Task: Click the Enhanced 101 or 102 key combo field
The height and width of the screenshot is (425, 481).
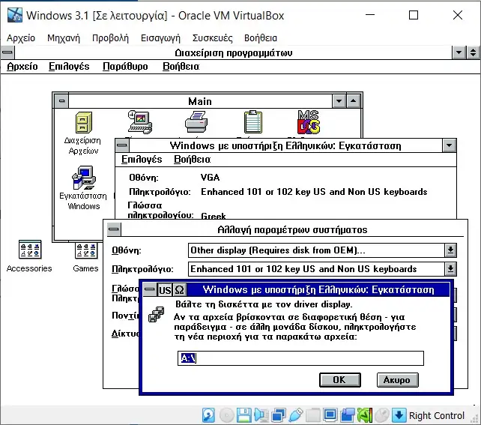Action: click(x=316, y=269)
